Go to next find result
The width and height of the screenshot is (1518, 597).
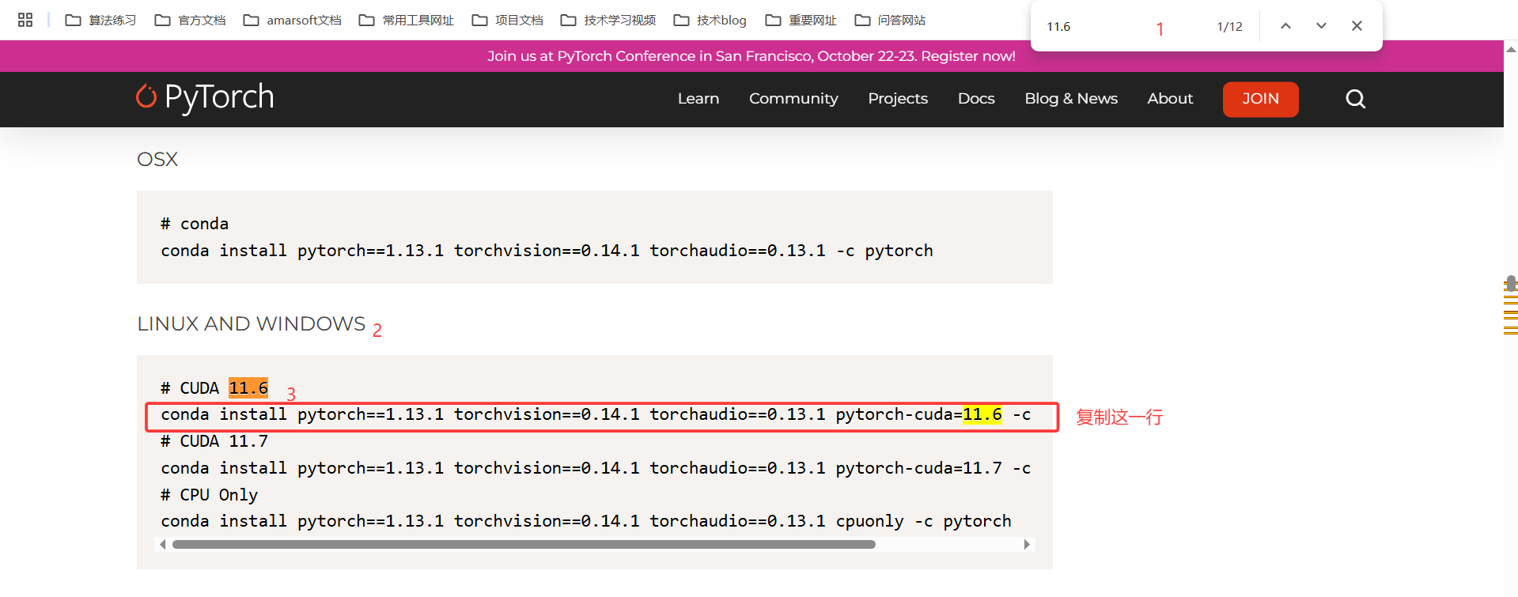1321,26
